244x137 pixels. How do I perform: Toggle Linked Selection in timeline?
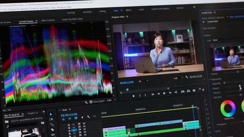(76, 118)
